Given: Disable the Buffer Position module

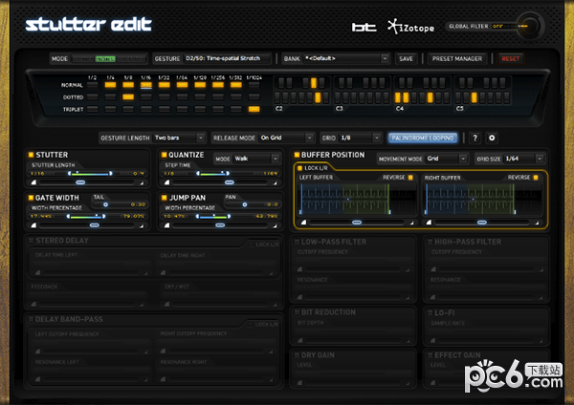Looking at the screenshot, I should tap(297, 155).
